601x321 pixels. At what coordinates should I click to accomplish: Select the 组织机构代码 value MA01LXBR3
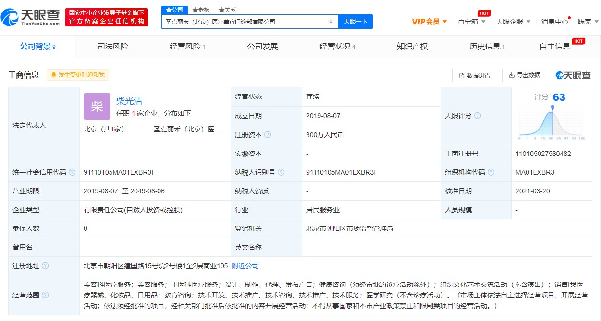point(535,172)
